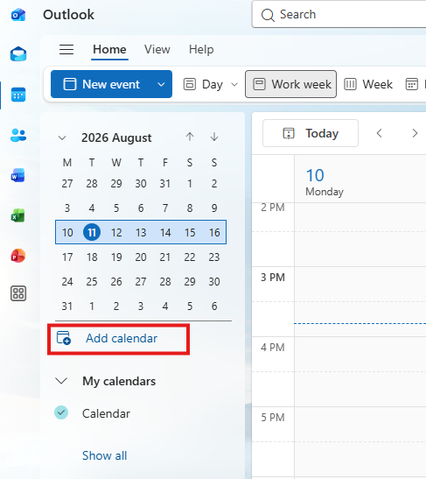Screen dimensions: 426x479
Task: Open the Mail app icon in sidebar
Action: pos(18,54)
